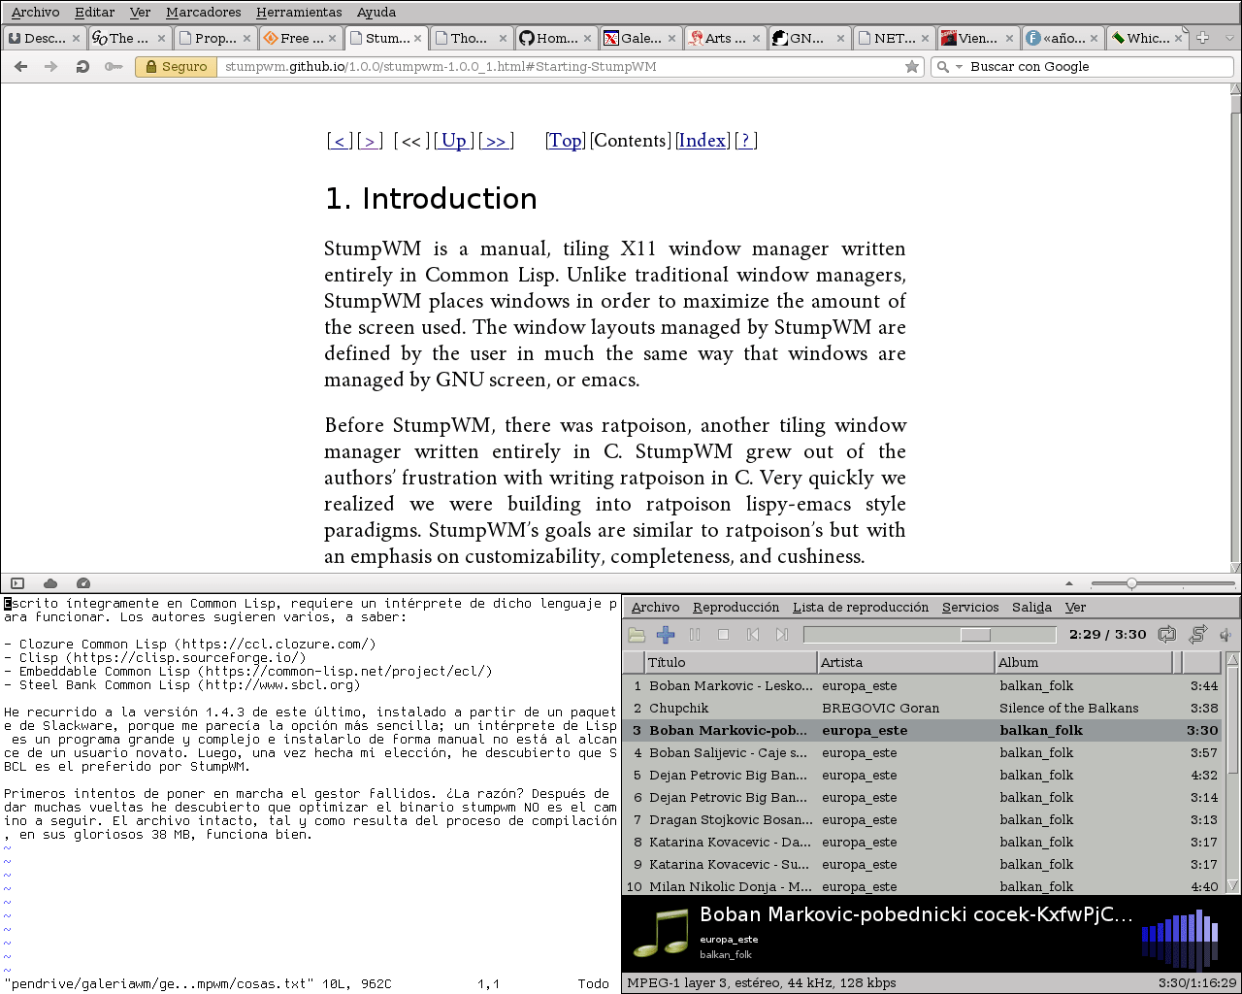Screen dimensions: 1242x994
Task: Pause playback in the music player
Action: pos(695,635)
